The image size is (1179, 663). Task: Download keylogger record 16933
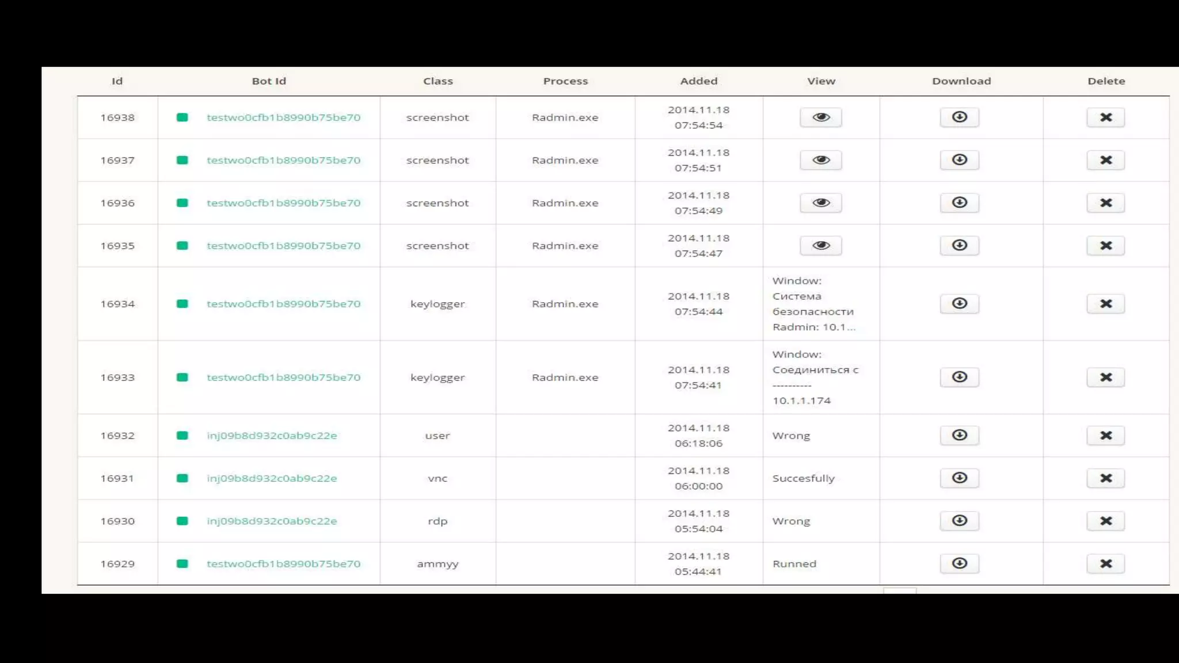pos(959,377)
